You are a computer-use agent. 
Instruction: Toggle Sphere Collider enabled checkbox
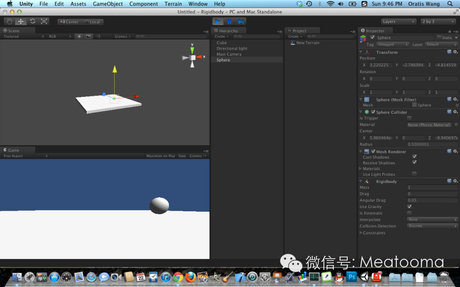(x=373, y=112)
